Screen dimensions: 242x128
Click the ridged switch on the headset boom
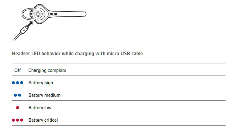pyautogui.click(x=54, y=14)
